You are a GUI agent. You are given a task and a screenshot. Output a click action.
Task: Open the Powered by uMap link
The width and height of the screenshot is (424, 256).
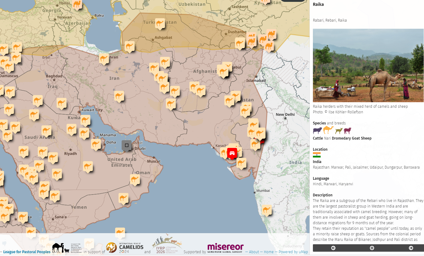[x=293, y=252]
